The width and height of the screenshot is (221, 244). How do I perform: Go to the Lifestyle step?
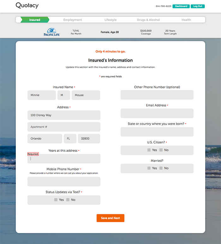coord(110,20)
